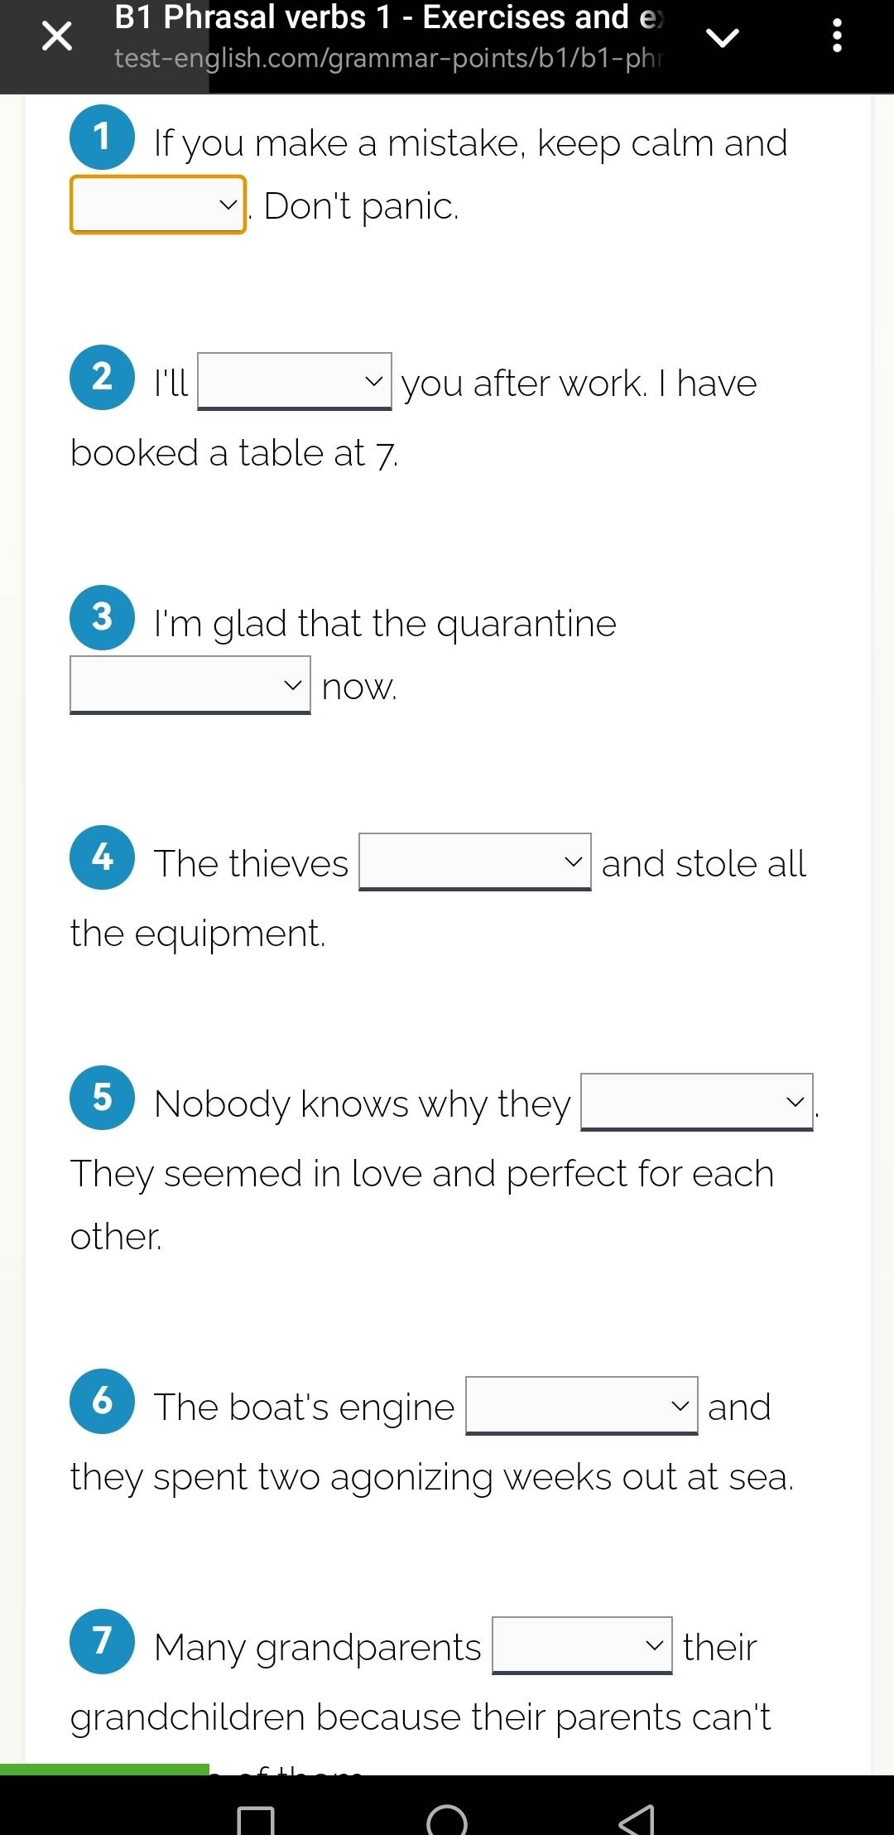Open dropdown for question 1 answer
Viewport: 894px width, 1835px height.
click(x=158, y=205)
